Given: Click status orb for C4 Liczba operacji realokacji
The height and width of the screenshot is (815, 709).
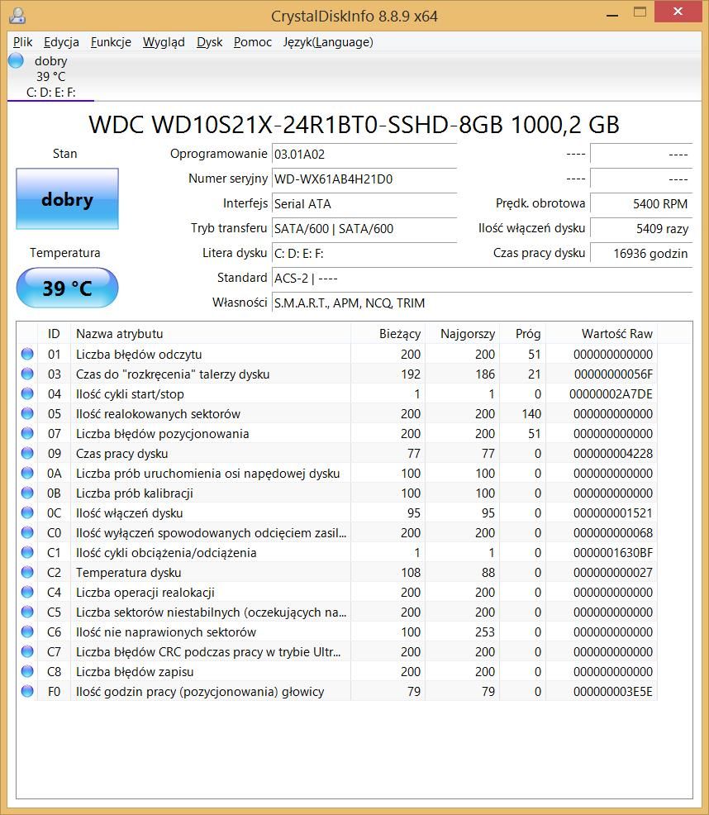Looking at the screenshot, I should [x=27, y=592].
